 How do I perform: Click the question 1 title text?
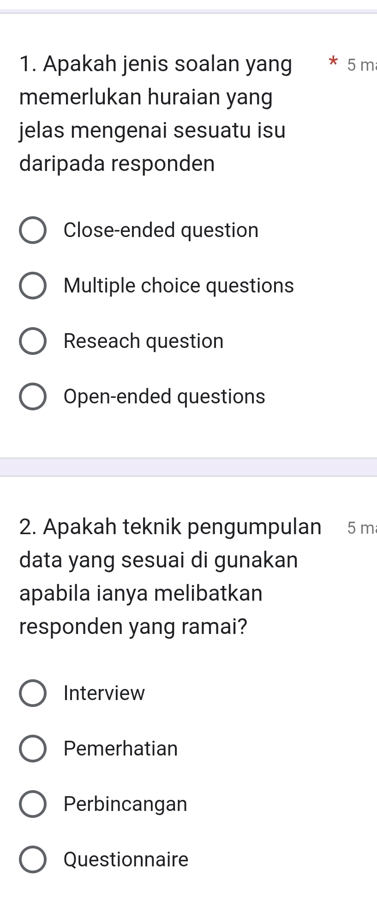(152, 114)
